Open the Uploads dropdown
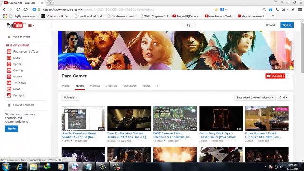This screenshot has height=171, width=304. [70, 97]
